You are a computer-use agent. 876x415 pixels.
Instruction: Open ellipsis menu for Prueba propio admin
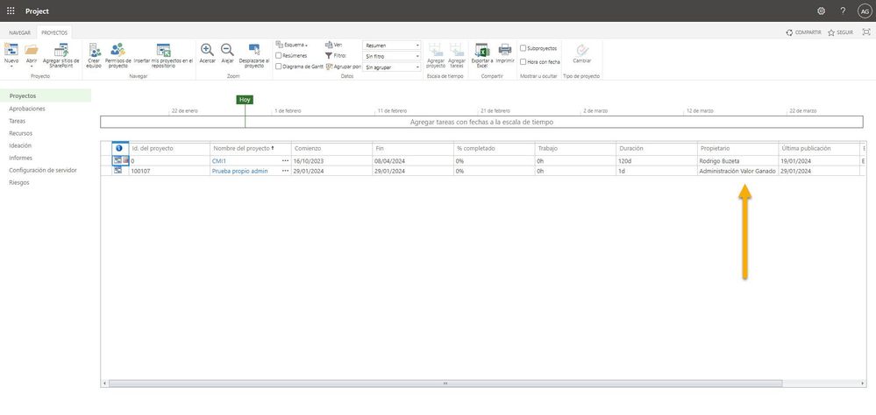click(x=286, y=171)
